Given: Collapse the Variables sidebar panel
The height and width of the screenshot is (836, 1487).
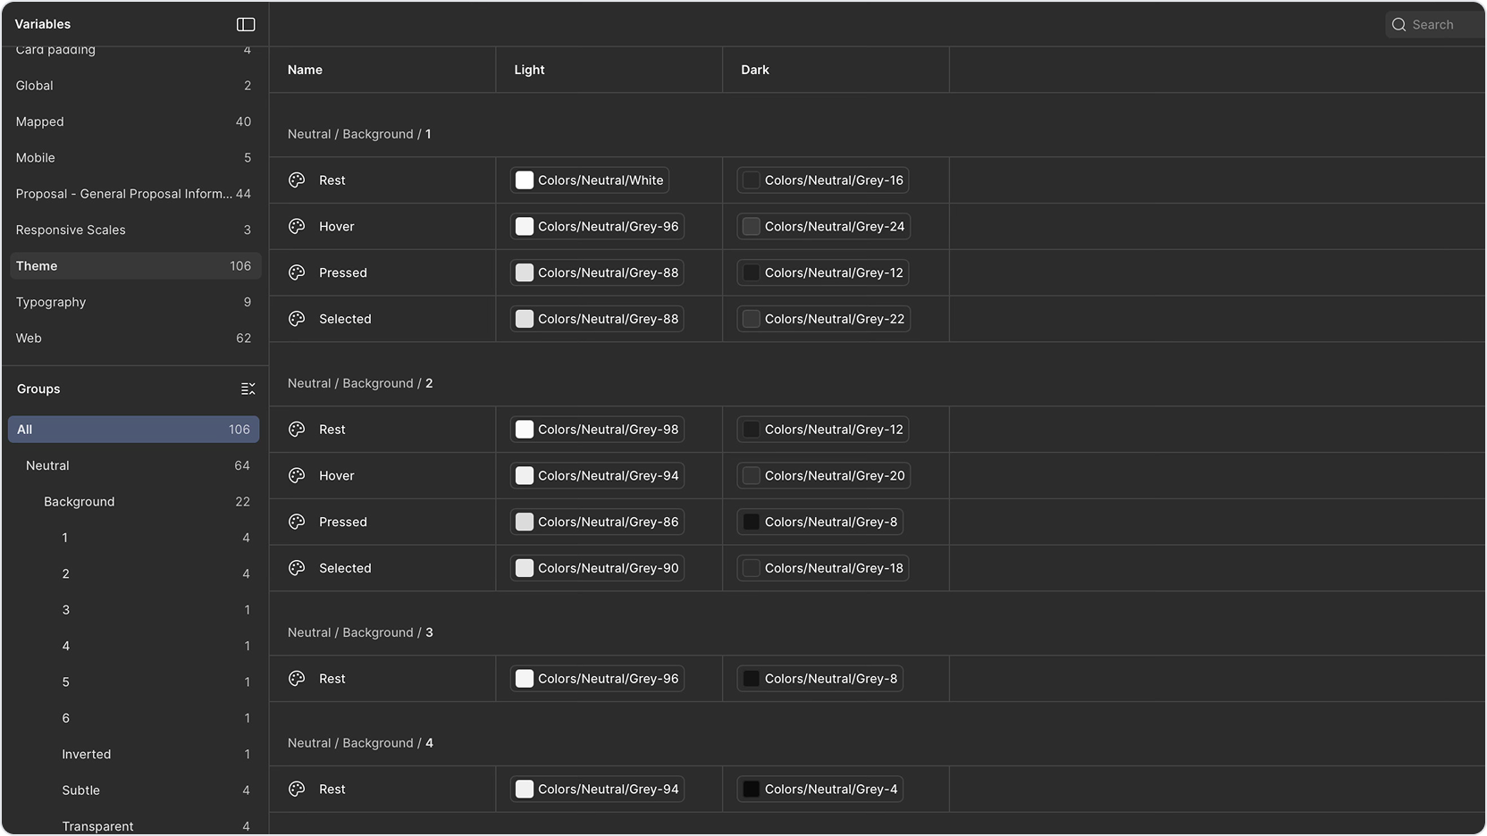Looking at the screenshot, I should click(246, 24).
